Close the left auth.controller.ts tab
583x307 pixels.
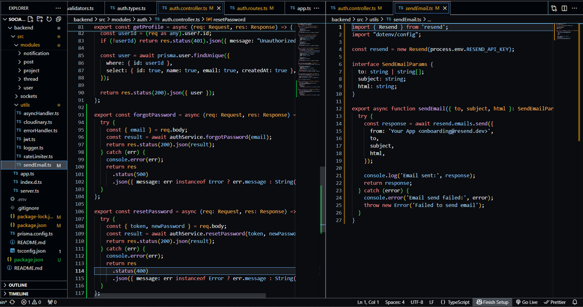[x=219, y=9]
